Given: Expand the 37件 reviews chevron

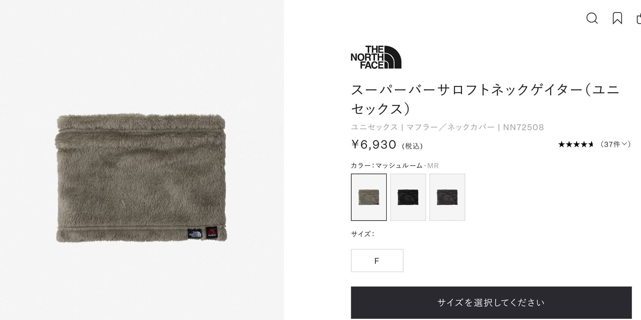Looking at the screenshot, I should coord(624,144).
